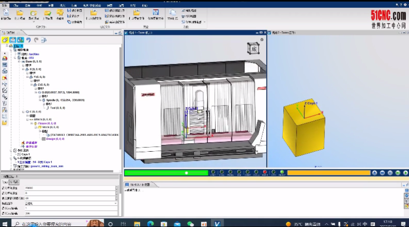
Task: Click the Open Project folder icon
Action: click(x=21, y=13)
